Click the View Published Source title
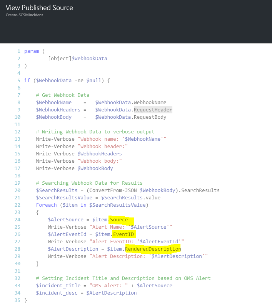Viewport: 272px width, 305px height. click(39, 8)
